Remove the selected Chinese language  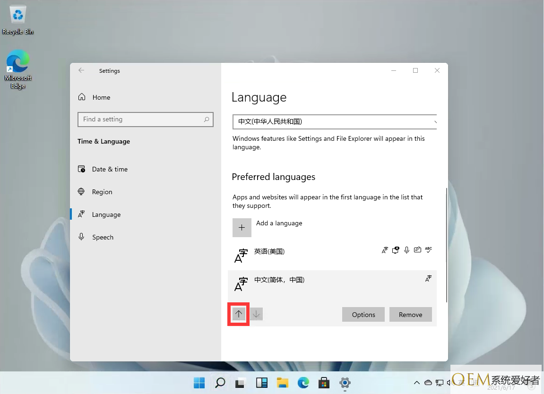(410, 315)
